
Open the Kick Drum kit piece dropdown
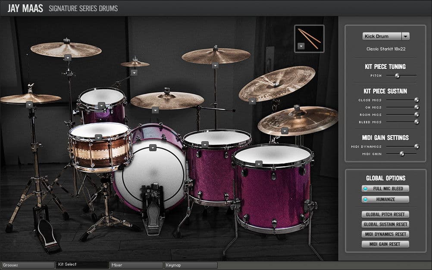(x=405, y=37)
